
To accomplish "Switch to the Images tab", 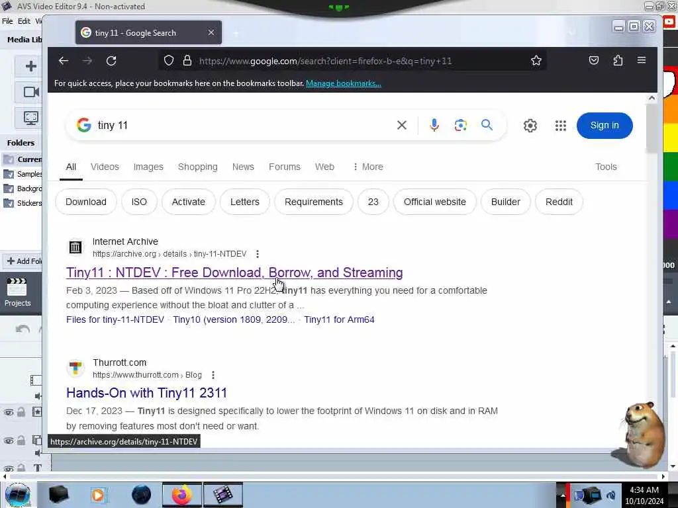I will click(148, 167).
